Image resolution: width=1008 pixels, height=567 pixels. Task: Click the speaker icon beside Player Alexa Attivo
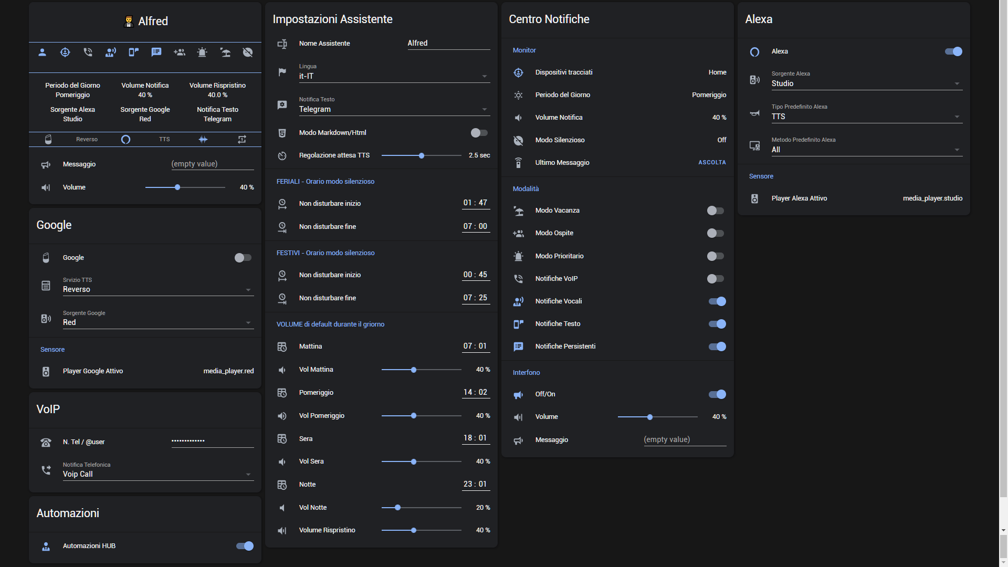(x=754, y=198)
